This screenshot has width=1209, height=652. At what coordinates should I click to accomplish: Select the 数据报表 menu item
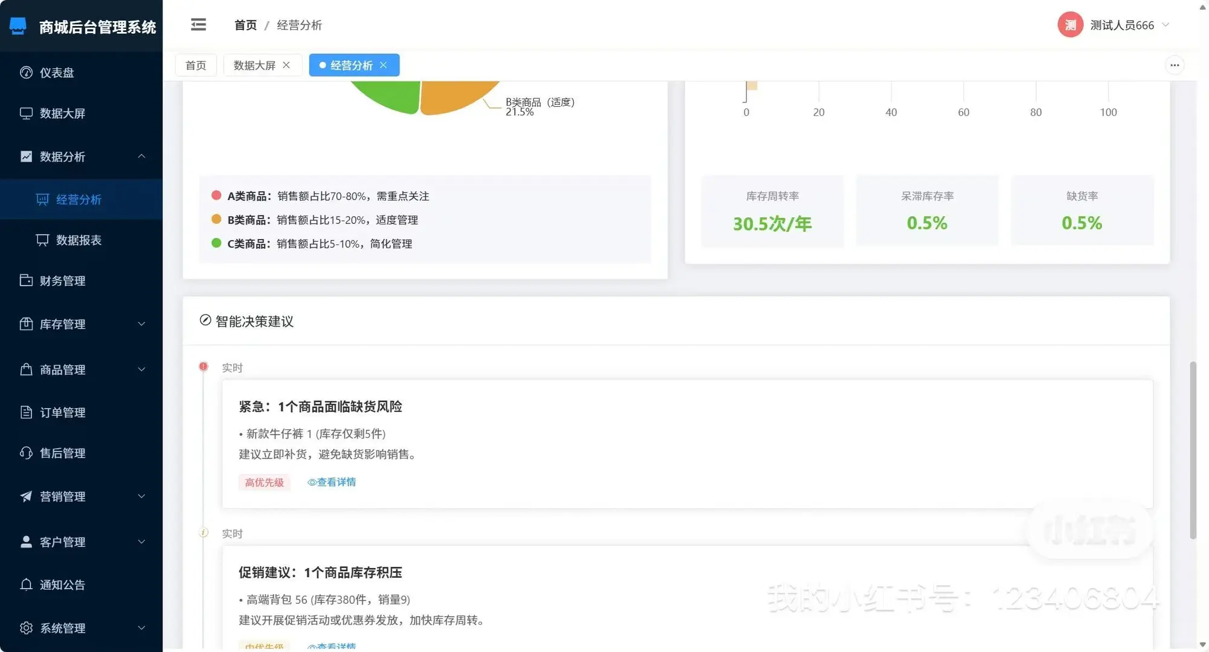[80, 240]
